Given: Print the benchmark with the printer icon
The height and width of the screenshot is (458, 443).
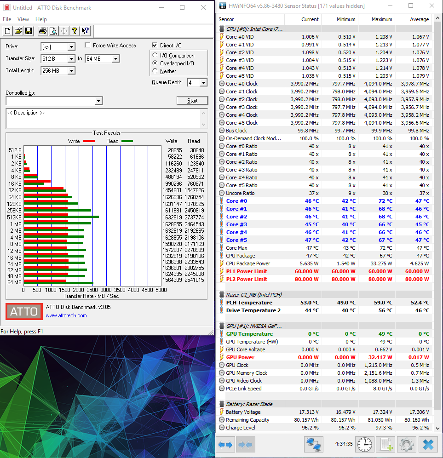Looking at the screenshot, I should [43, 31].
